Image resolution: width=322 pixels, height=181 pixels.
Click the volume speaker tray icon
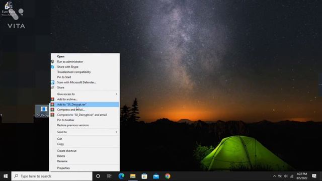click(x=286, y=176)
